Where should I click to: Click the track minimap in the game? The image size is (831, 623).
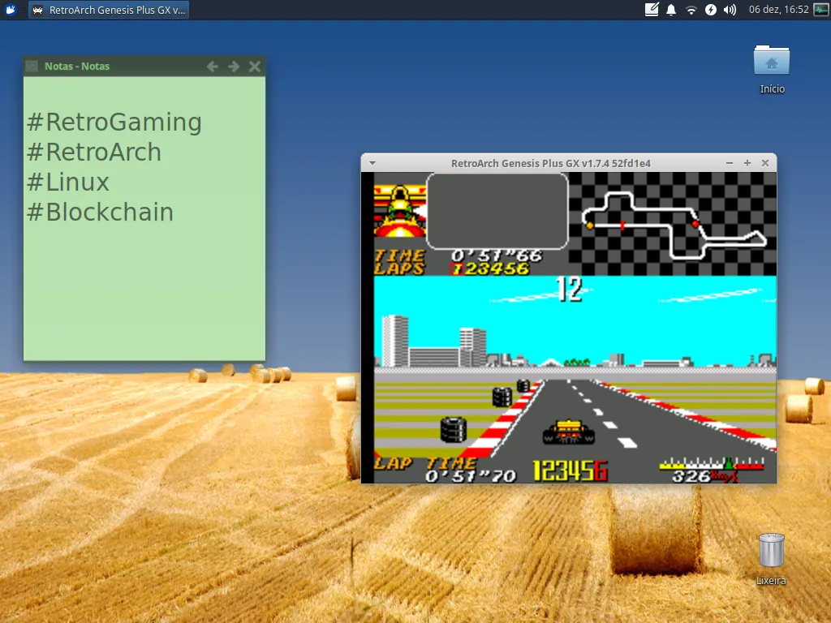coord(673,224)
